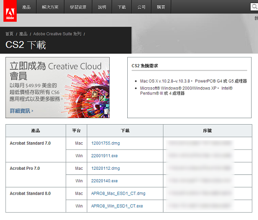Go to 首頁 breadcrumb link

9,34
